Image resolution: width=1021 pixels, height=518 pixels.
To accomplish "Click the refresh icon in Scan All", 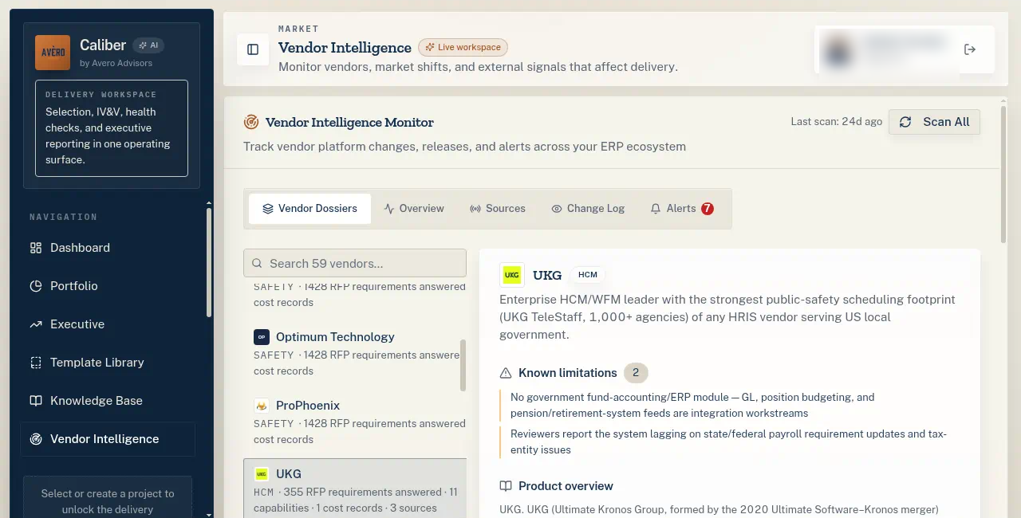I will tap(905, 122).
